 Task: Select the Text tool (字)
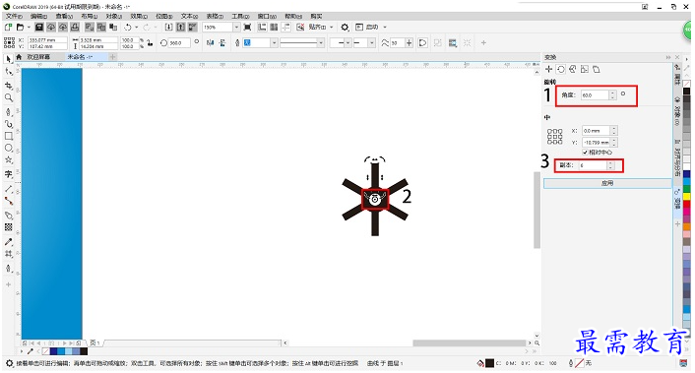click(9, 174)
